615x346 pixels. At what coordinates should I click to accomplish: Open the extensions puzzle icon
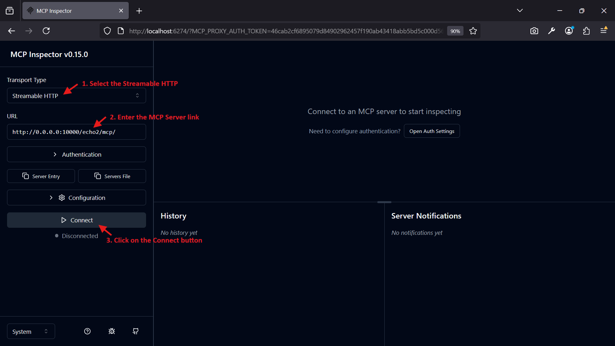[x=586, y=31]
